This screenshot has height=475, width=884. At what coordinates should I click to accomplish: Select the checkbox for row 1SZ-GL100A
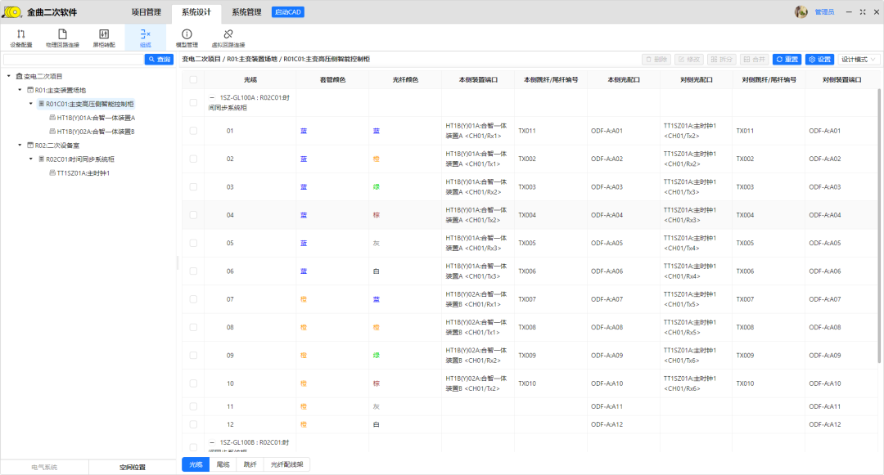point(193,103)
